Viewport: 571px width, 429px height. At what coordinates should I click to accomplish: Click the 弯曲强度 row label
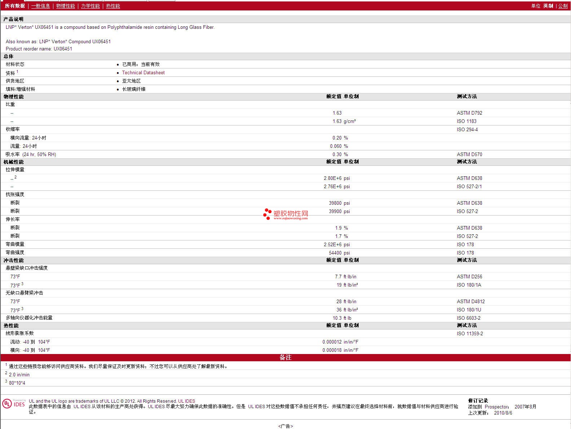coord(15,253)
